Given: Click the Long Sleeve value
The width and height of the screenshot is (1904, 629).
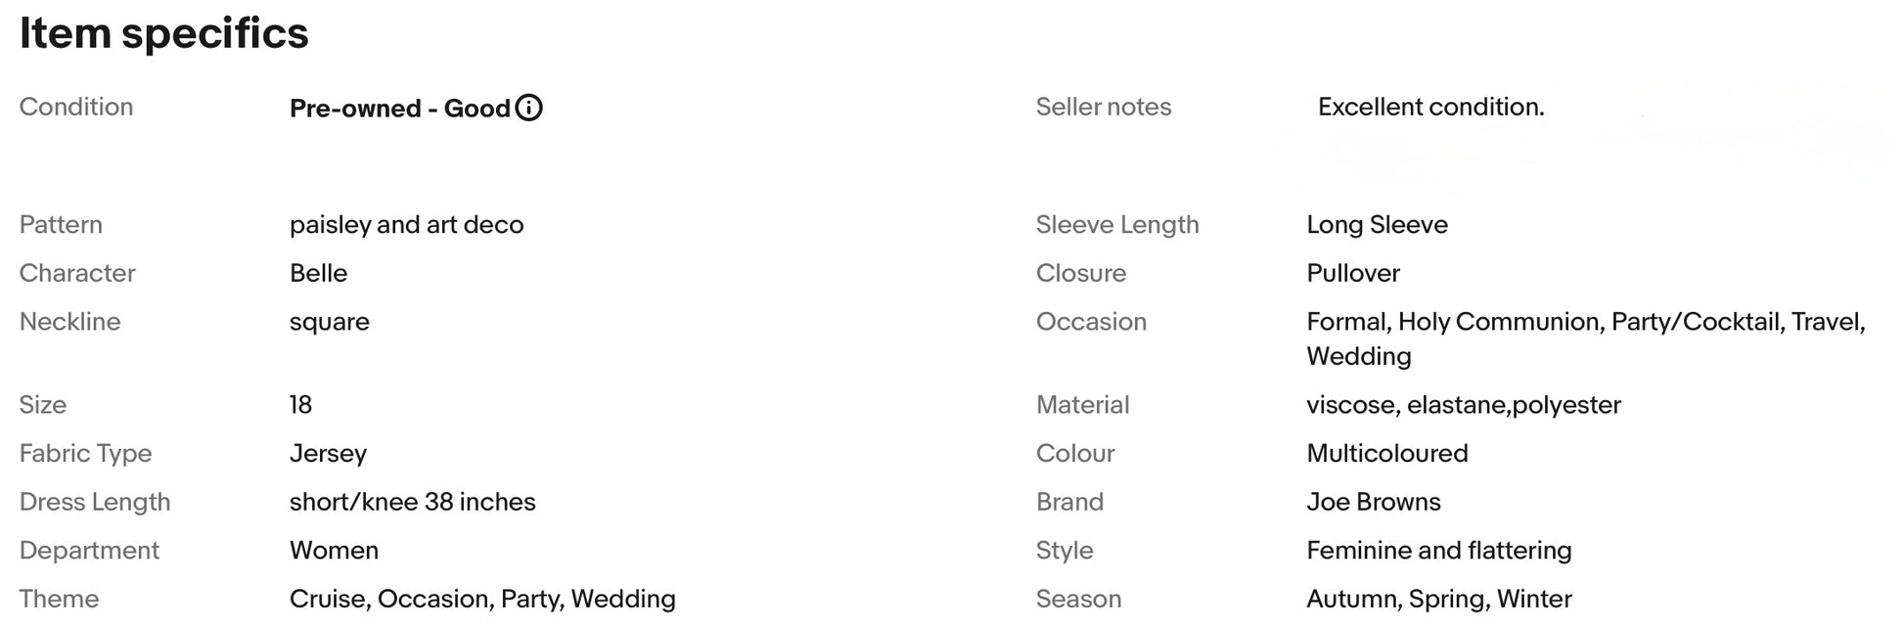Looking at the screenshot, I should tap(1377, 225).
